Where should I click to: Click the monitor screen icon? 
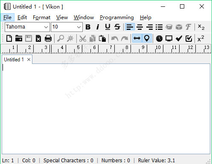[169, 38]
